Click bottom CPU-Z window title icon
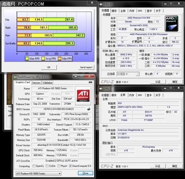 point(101,89)
